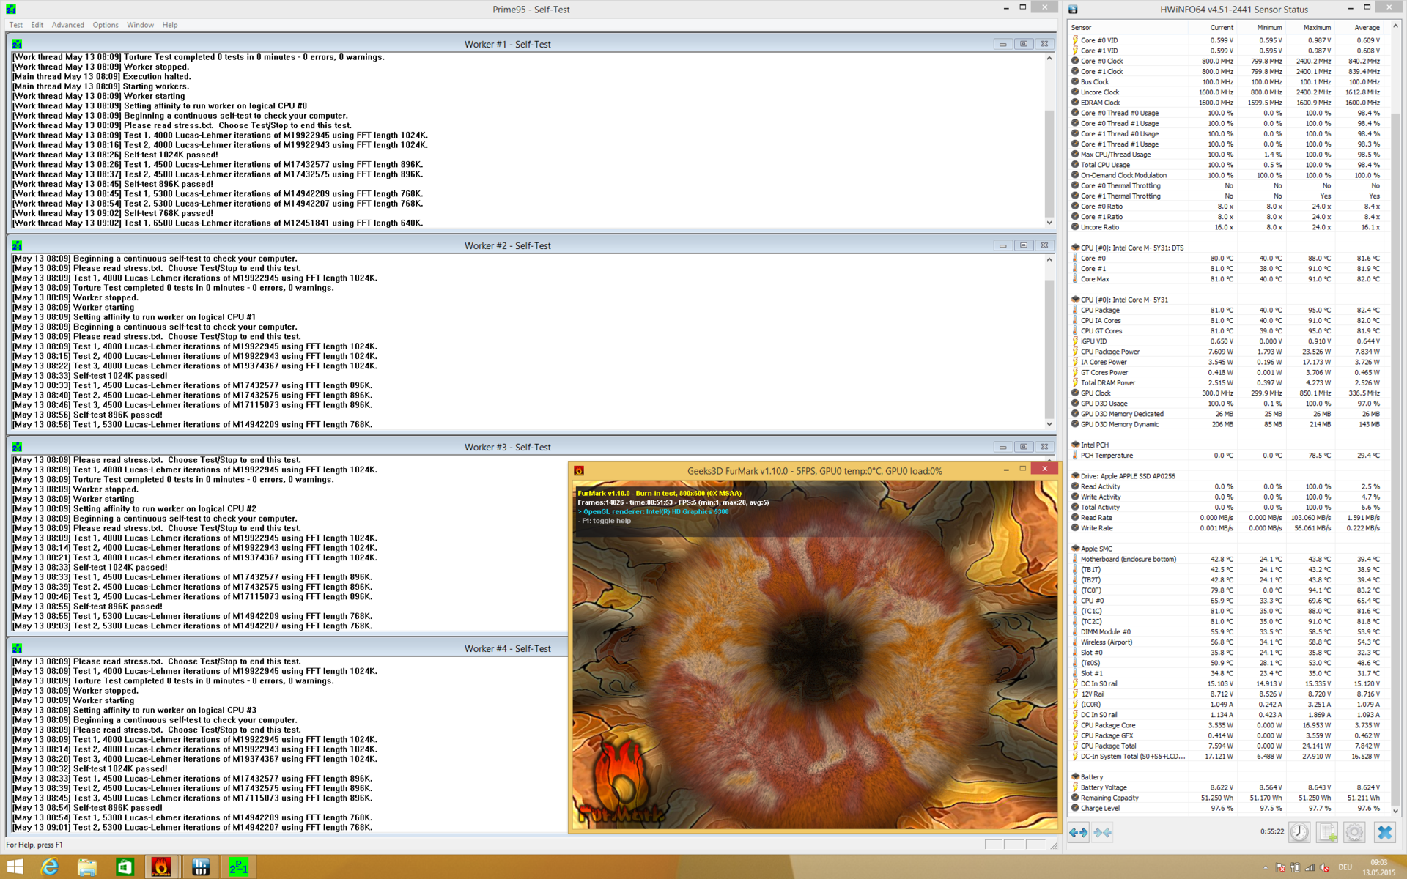Click Worker #1 scrollbar down arrow
1407x879 pixels.
(x=1049, y=223)
